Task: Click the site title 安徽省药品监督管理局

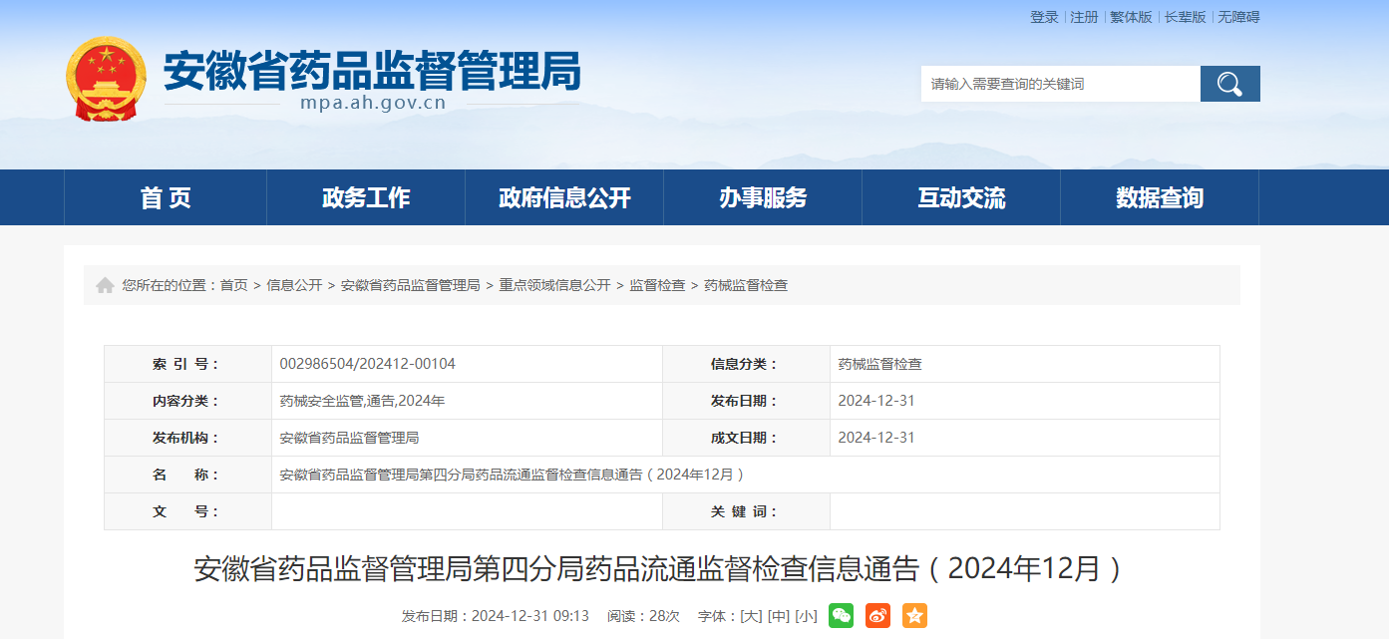Action: pos(372,70)
